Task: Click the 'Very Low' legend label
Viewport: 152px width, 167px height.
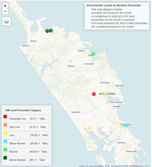Action: click(15, 127)
